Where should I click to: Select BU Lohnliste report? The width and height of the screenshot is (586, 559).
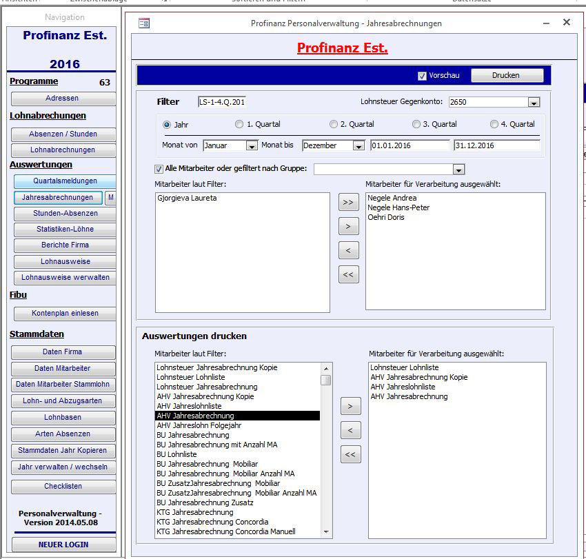(238, 454)
